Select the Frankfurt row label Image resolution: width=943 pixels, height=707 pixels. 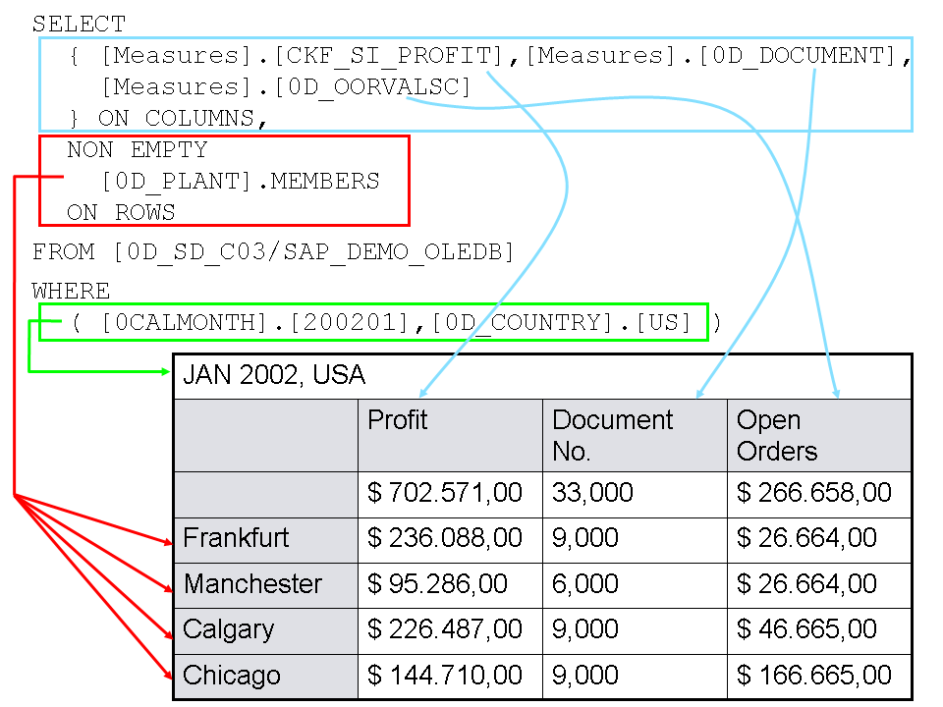237,538
